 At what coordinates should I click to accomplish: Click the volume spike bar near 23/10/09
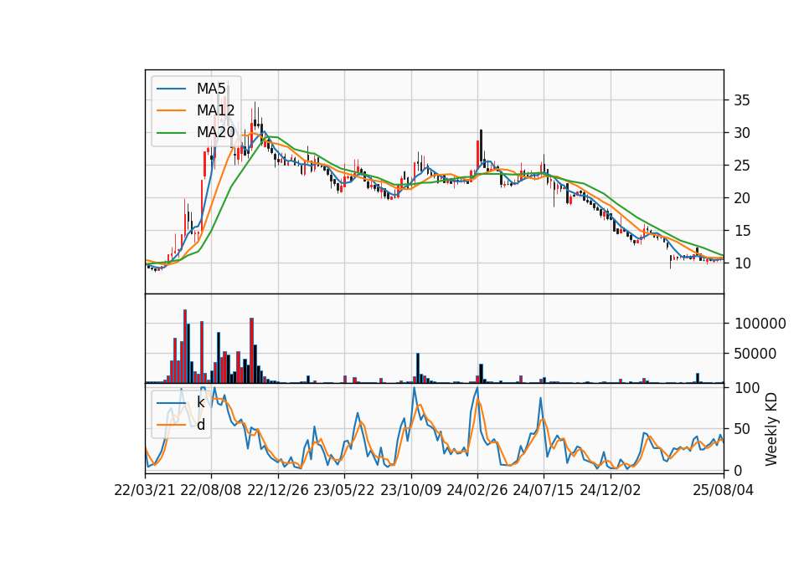tap(418, 368)
